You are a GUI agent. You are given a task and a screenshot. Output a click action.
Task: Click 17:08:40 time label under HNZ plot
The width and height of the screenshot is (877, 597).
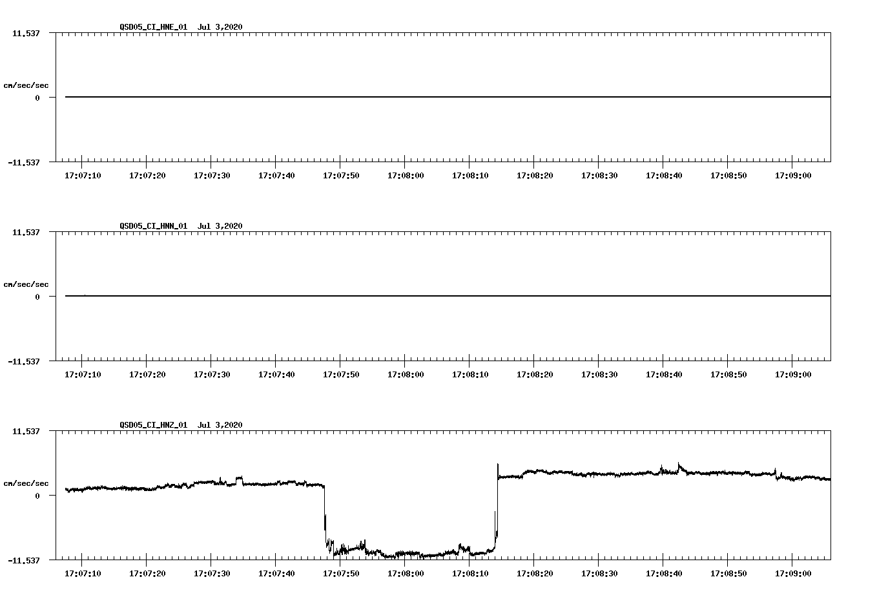coord(664,573)
